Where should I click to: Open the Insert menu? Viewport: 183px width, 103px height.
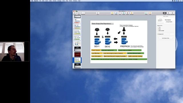point(47,1)
